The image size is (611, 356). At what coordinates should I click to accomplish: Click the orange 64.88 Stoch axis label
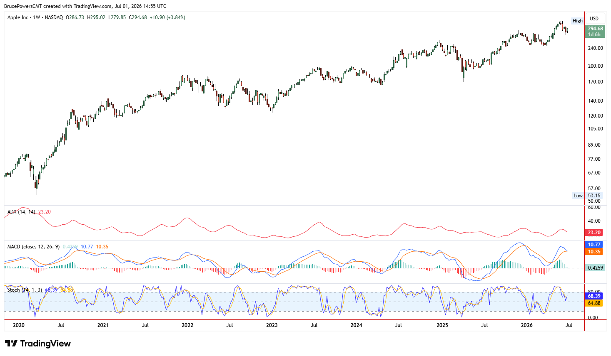tap(594, 303)
